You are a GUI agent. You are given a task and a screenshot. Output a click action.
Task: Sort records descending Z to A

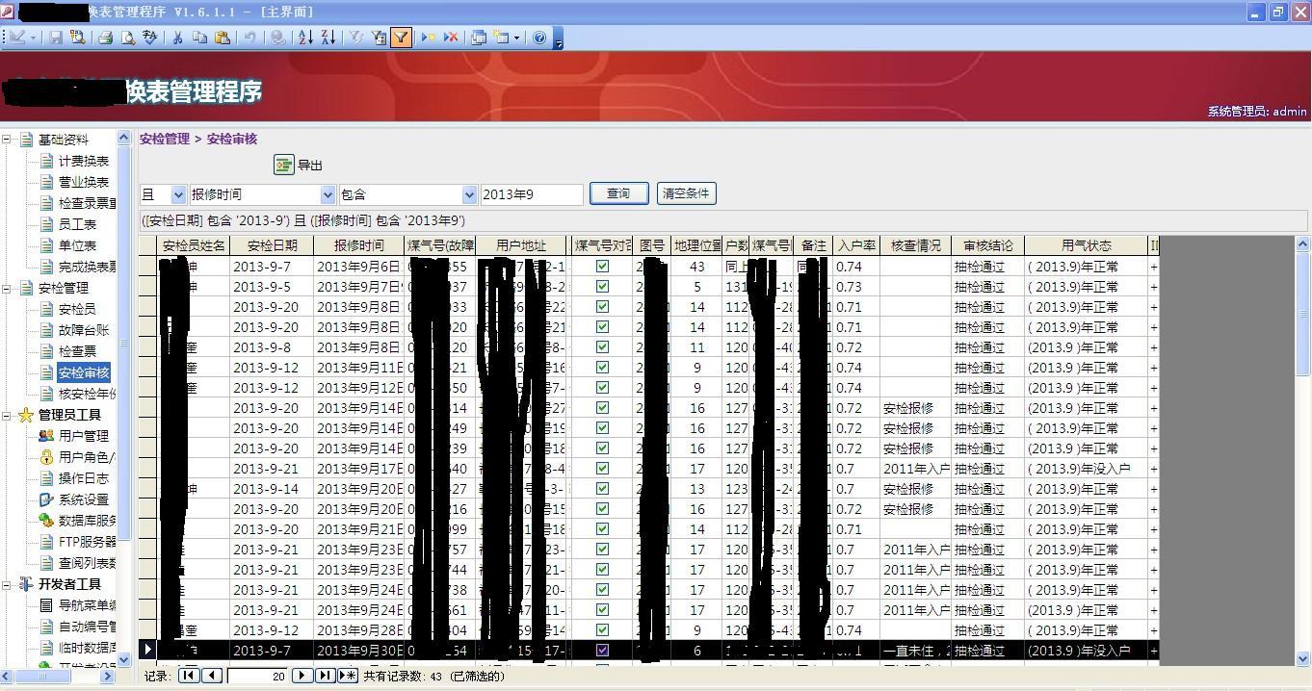tap(328, 38)
